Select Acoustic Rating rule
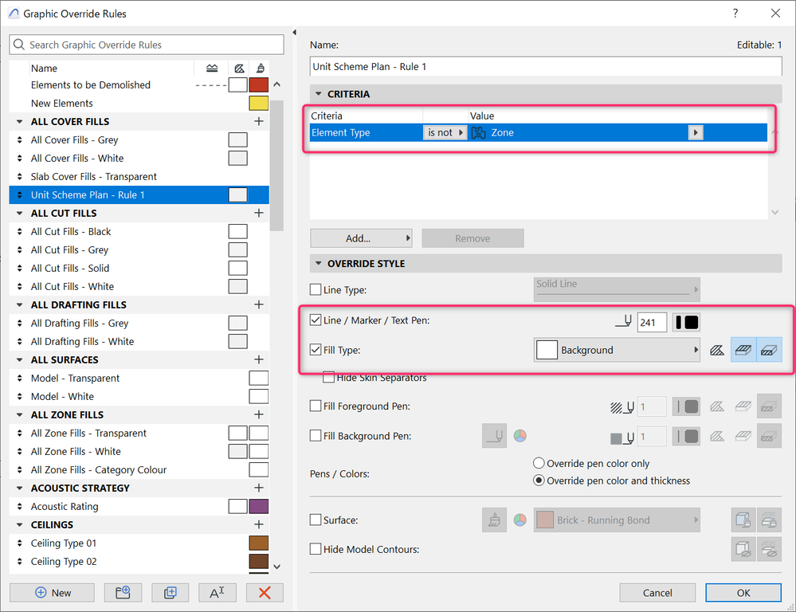Viewport: 796px width, 612px height. 139,506
